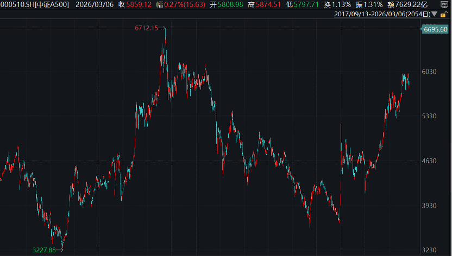Click the 3930 price axis label
The image size is (452, 256).
[x=429, y=206]
